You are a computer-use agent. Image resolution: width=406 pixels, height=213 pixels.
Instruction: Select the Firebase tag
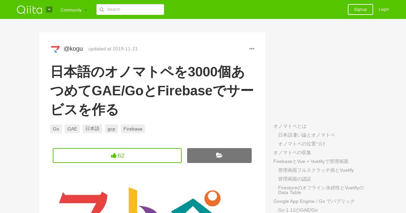[133, 129]
